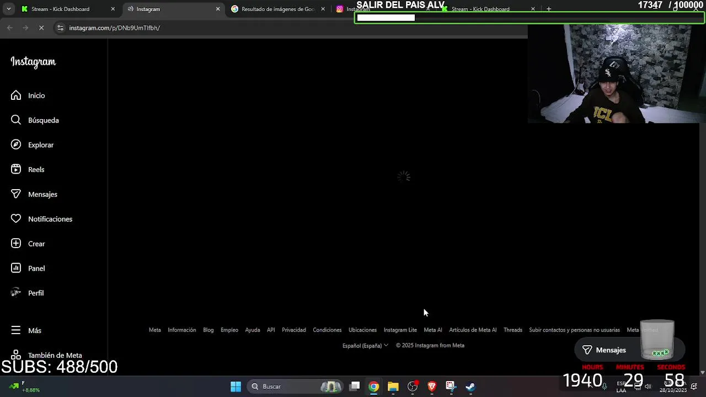Viewport: 706px width, 397px height.
Task: Open Chrome from the taskbar
Action: [374, 387]
